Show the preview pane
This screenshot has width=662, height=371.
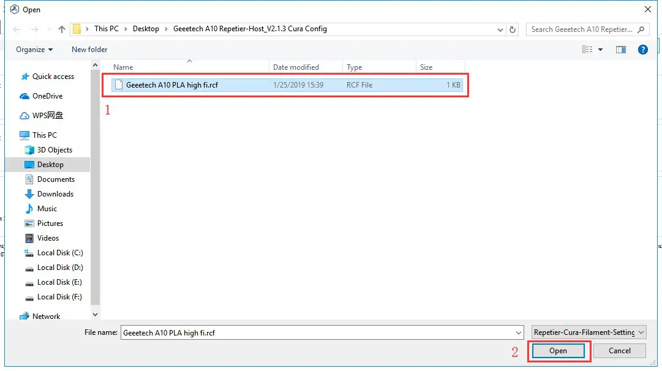[620, 50]
